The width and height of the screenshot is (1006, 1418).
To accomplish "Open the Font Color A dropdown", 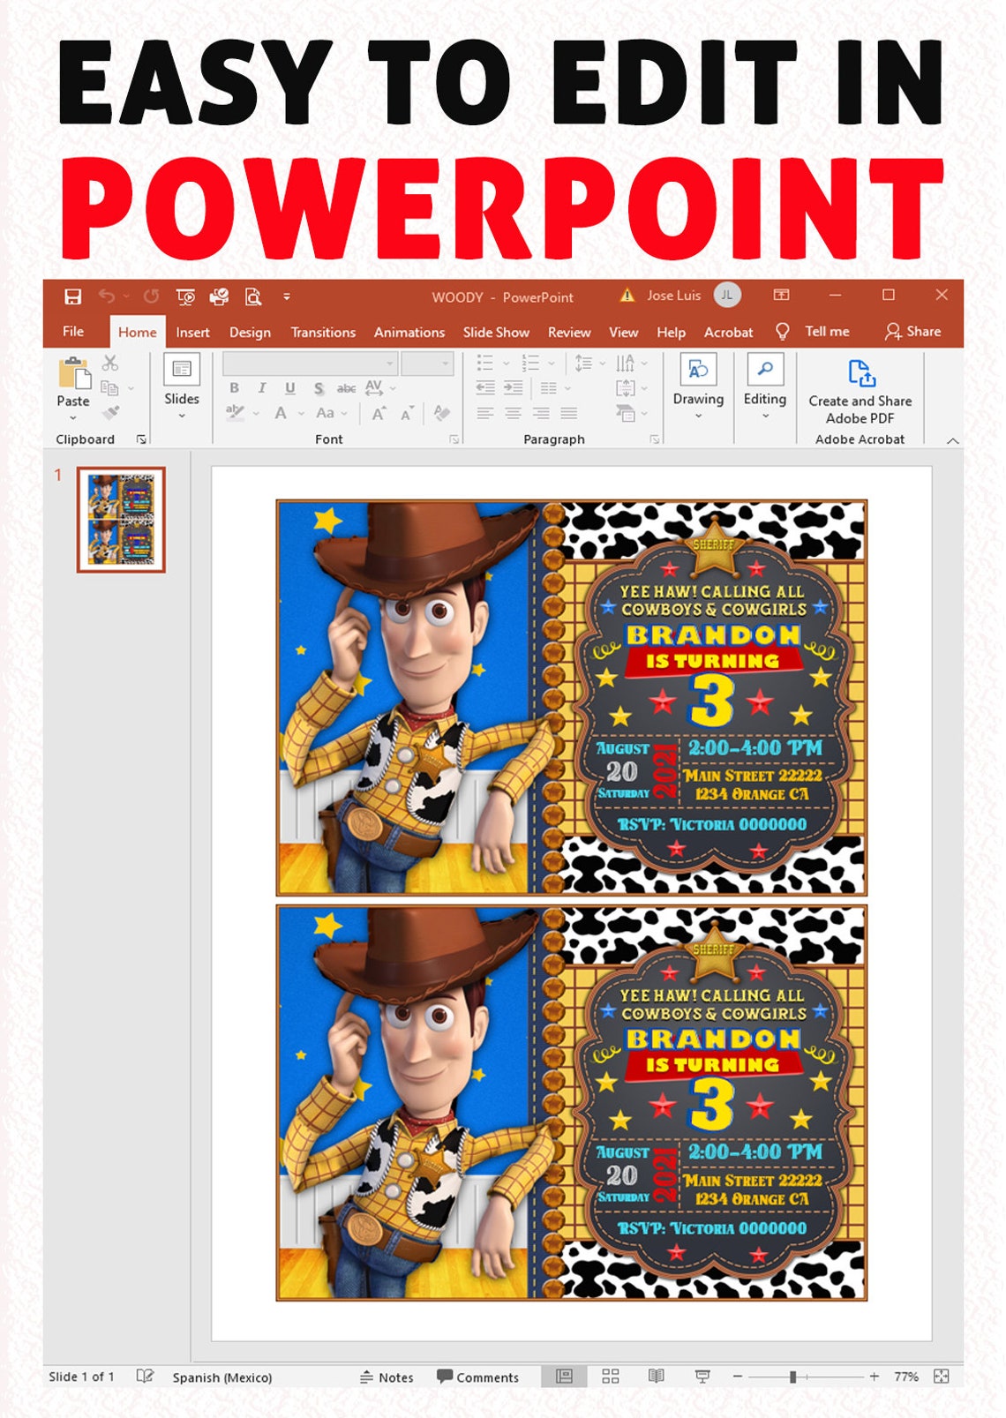I will (288, 413).
